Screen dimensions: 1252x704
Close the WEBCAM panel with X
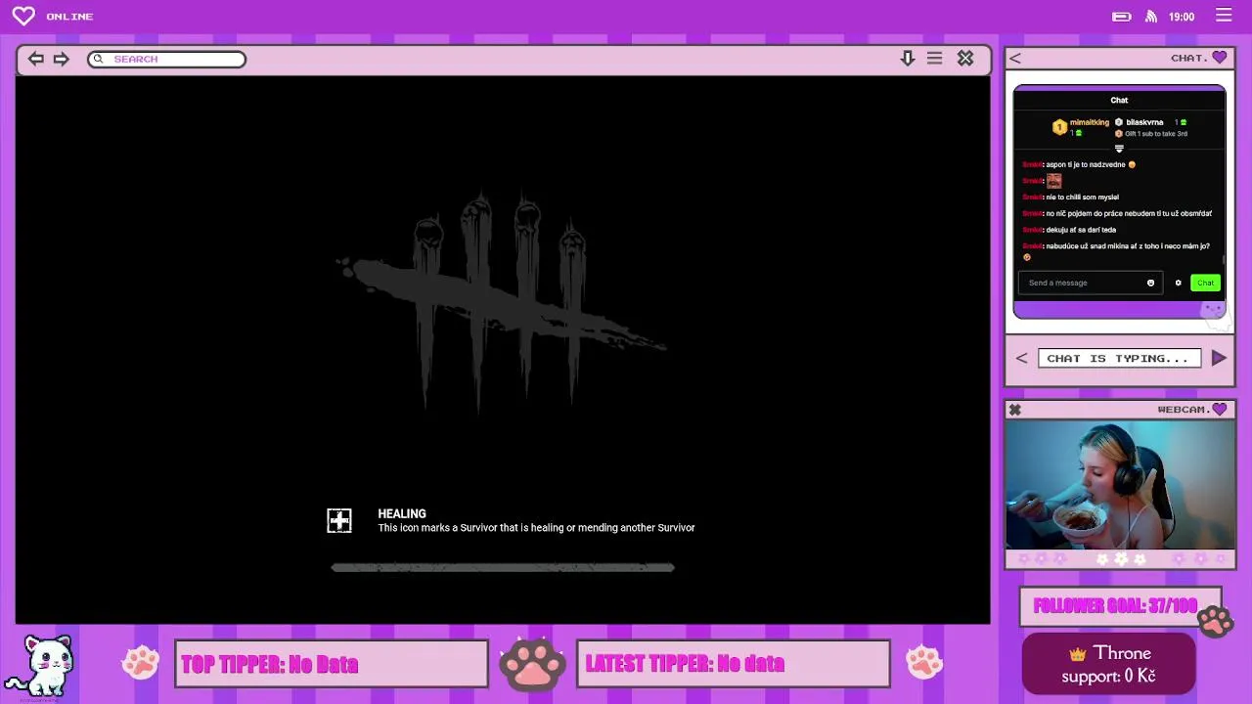1014,410
